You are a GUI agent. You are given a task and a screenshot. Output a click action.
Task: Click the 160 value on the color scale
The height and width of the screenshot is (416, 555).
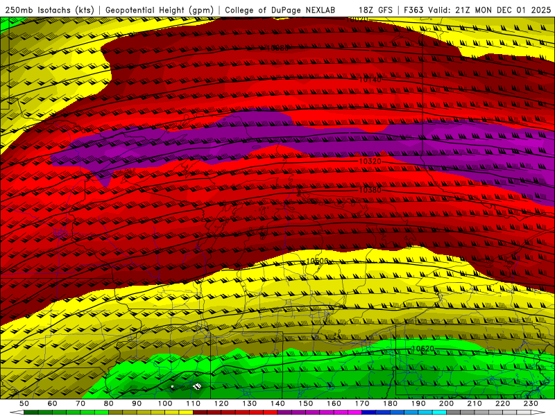coord(334,404)
